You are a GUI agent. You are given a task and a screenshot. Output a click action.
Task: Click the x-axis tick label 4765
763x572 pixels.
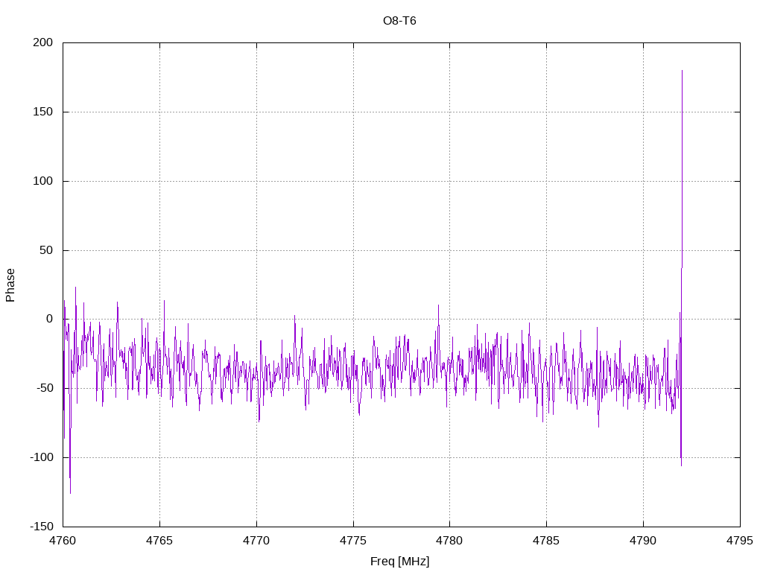[159, 541]
